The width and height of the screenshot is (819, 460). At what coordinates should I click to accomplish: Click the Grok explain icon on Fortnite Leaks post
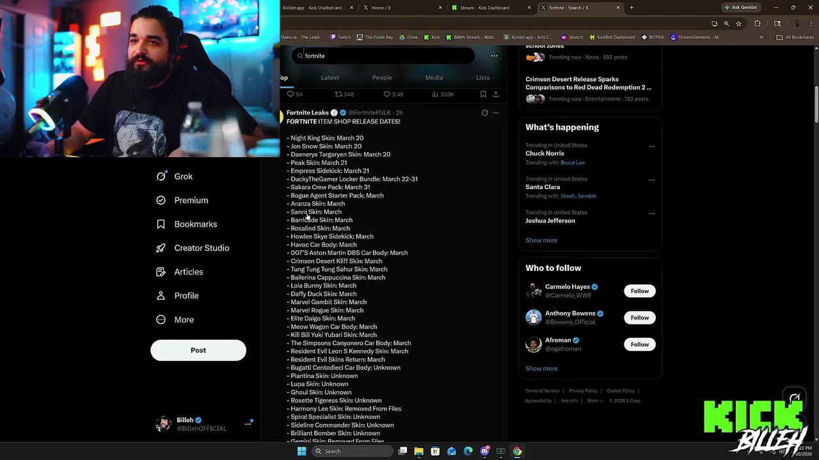tap(484, 112)
